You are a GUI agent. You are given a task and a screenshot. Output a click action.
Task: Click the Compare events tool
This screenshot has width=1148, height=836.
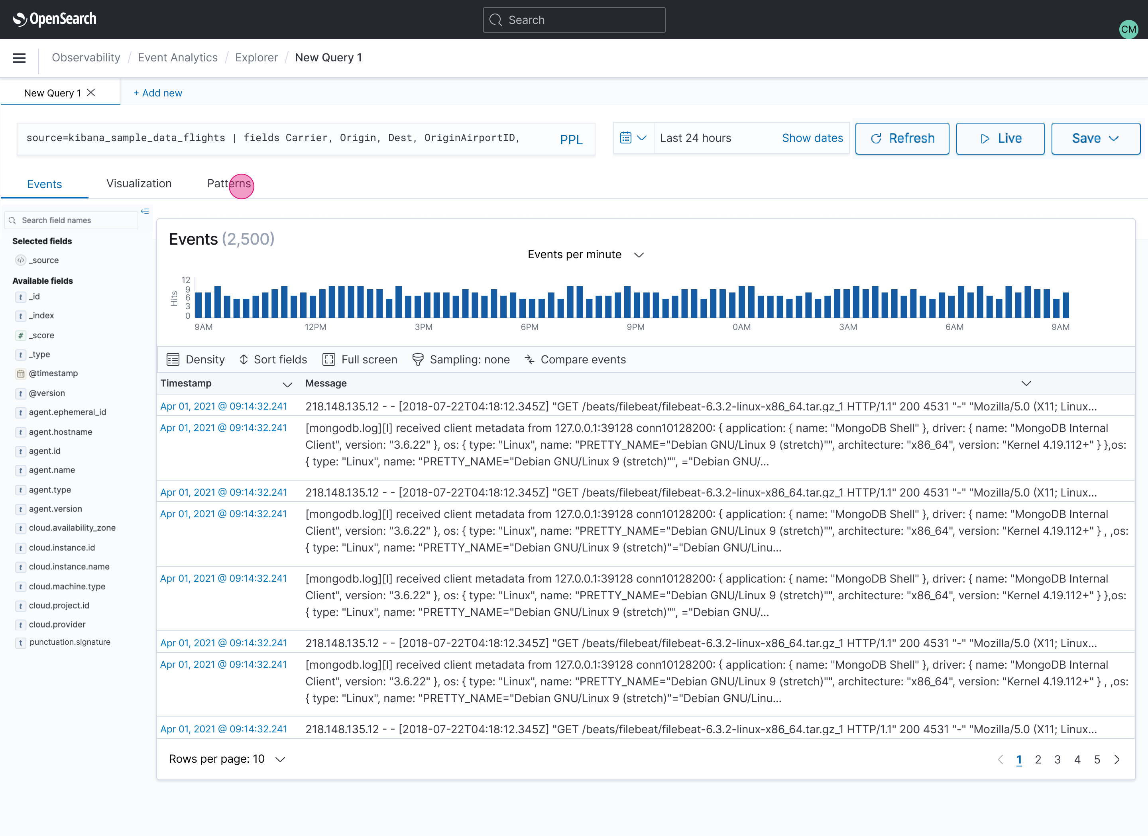click(575, 359)
